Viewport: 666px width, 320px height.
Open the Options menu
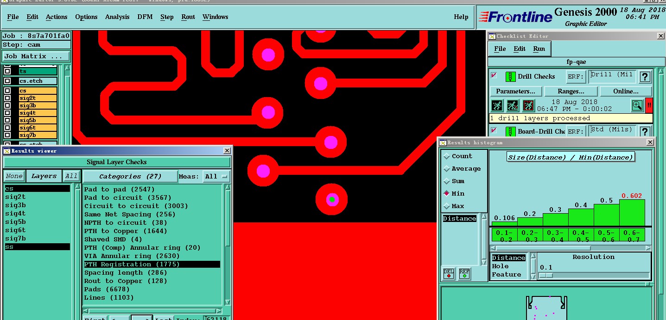pyautogui.click(x=86, y=17)
